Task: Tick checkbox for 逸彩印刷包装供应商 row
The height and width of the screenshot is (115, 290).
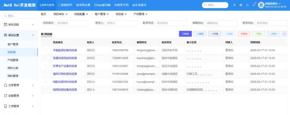Action: 46,74
